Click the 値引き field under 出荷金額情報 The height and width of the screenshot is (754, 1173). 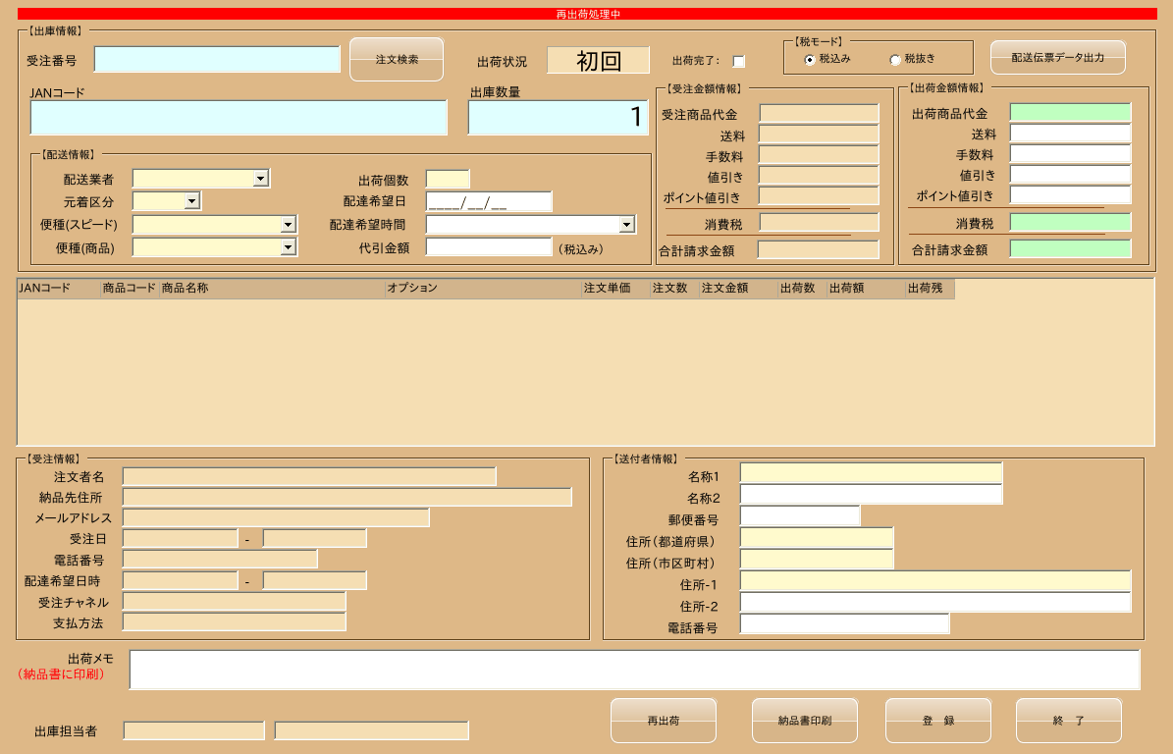pyautogui.click(x=1071, y=175)
